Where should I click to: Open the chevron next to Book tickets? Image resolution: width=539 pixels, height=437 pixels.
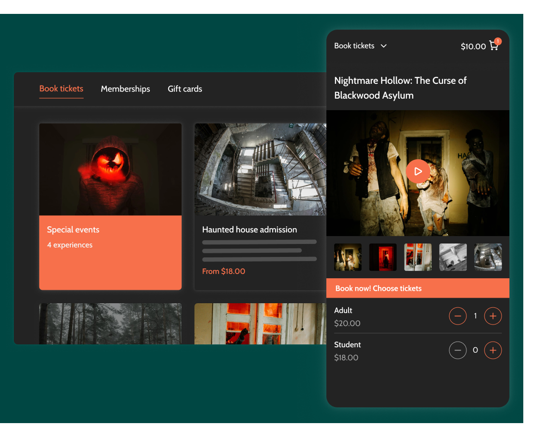[x=384, y=46]
